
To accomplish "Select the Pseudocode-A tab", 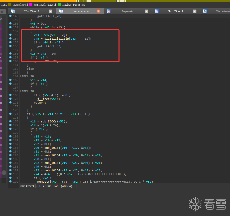I will pos(79,11).
